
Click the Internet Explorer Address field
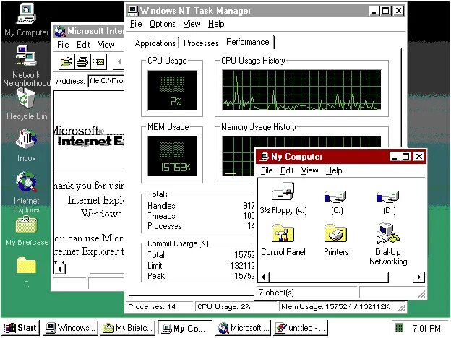pyautogui.click(x=106, y=81)
